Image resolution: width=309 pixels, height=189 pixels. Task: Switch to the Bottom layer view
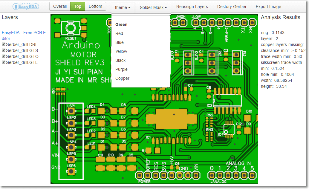point(95,6)
